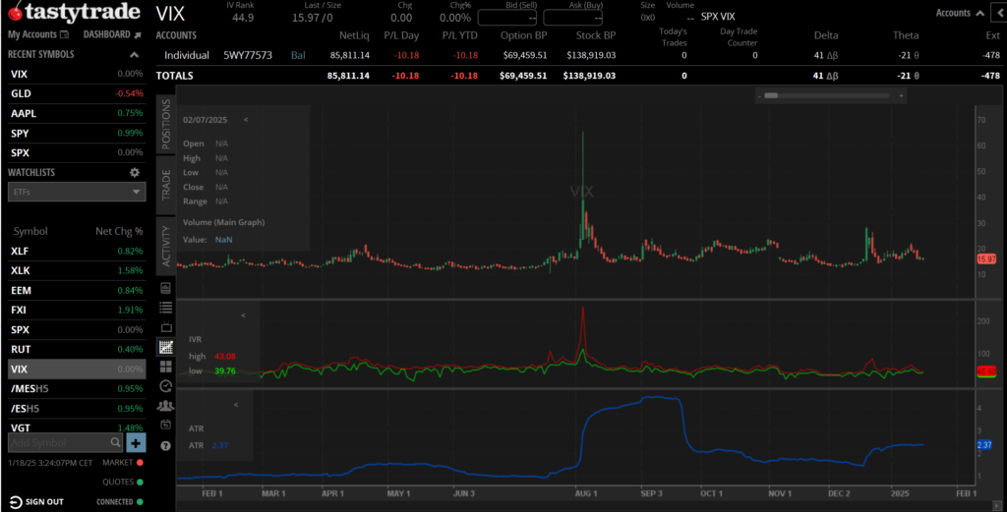Open the help question mark icon

[x=165, y=444]
